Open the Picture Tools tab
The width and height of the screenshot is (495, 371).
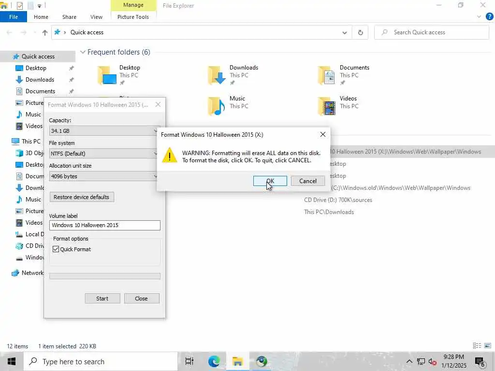point(133,17)
